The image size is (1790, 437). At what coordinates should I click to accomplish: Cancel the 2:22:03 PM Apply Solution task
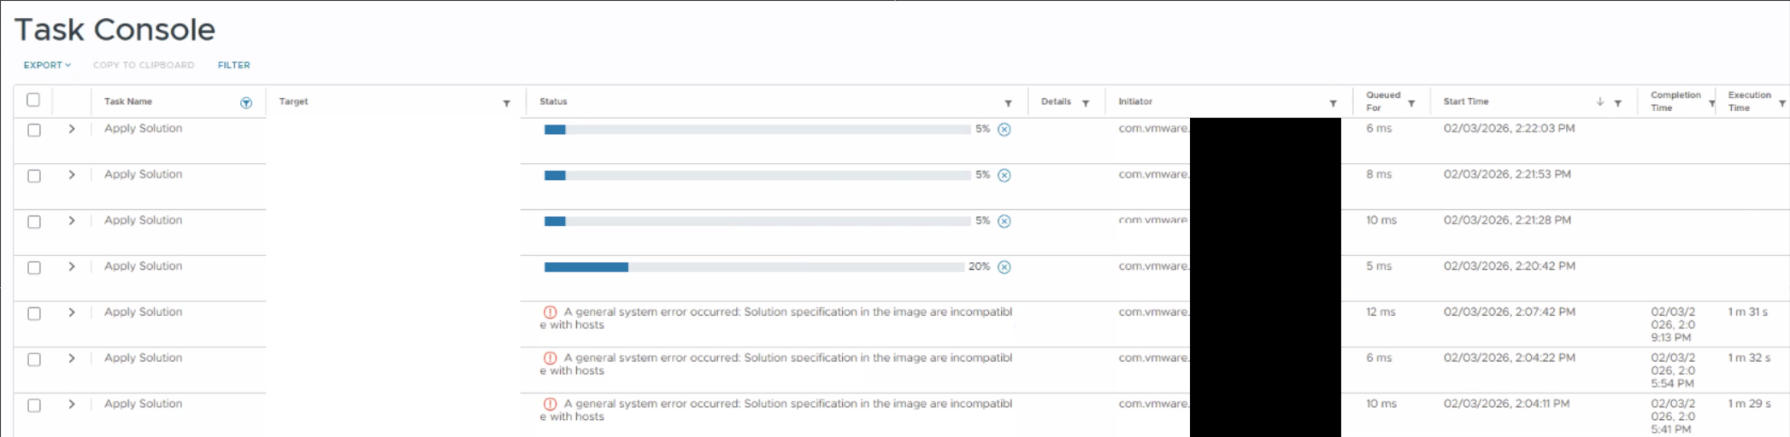point(1004,130)
